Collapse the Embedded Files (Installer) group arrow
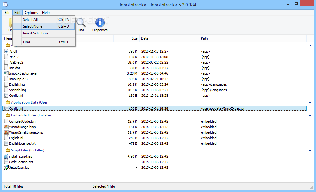The width and height of the screenshot is (316, 192). [x=310, y=115]
